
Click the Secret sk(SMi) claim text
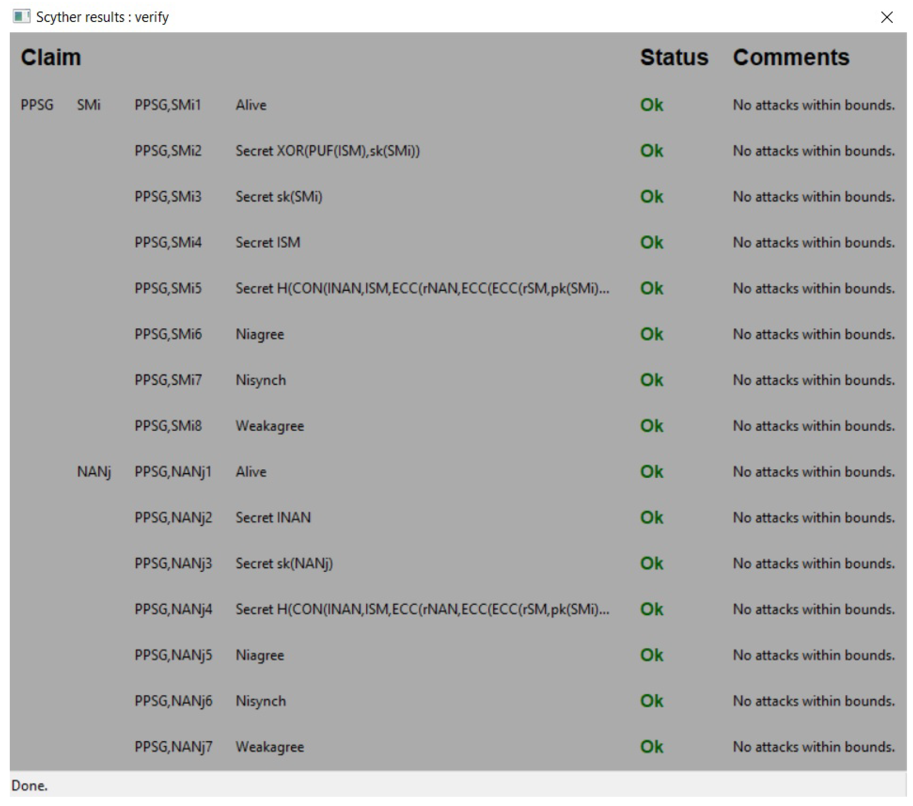click(x=279, y=196)
